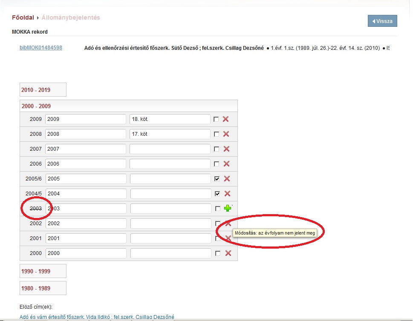Image resolution: width=413 pixels, height=321 pixels.
Task: Restore 2003 with the green plus icon
Action: pyautogui.click(x=228, y=209)
